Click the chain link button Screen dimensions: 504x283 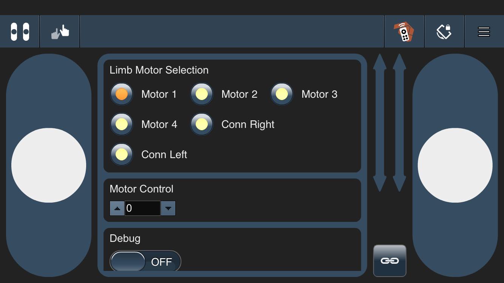[390, 261]
